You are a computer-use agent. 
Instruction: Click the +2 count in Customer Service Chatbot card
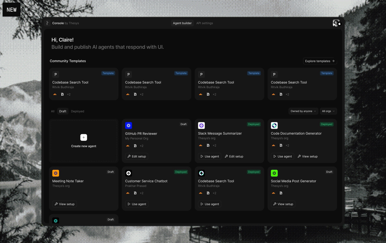[x=142, y=193]
